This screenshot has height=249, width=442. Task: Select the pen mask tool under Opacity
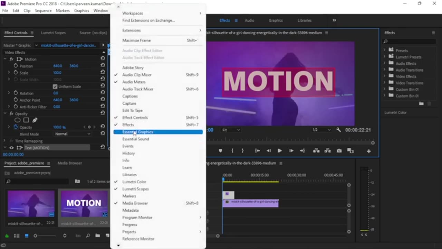click(35, 120)
